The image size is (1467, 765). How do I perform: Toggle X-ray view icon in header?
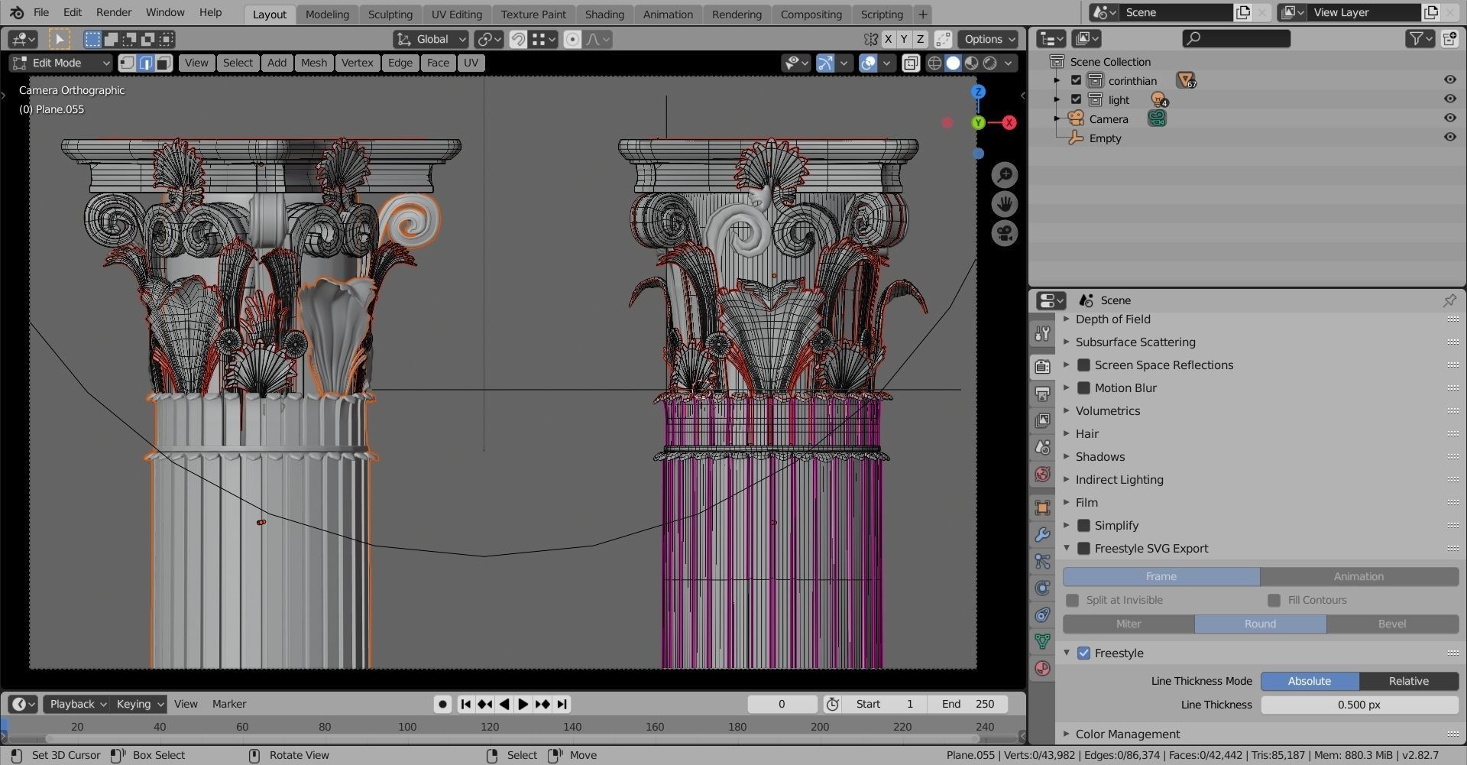pos(911,63)
